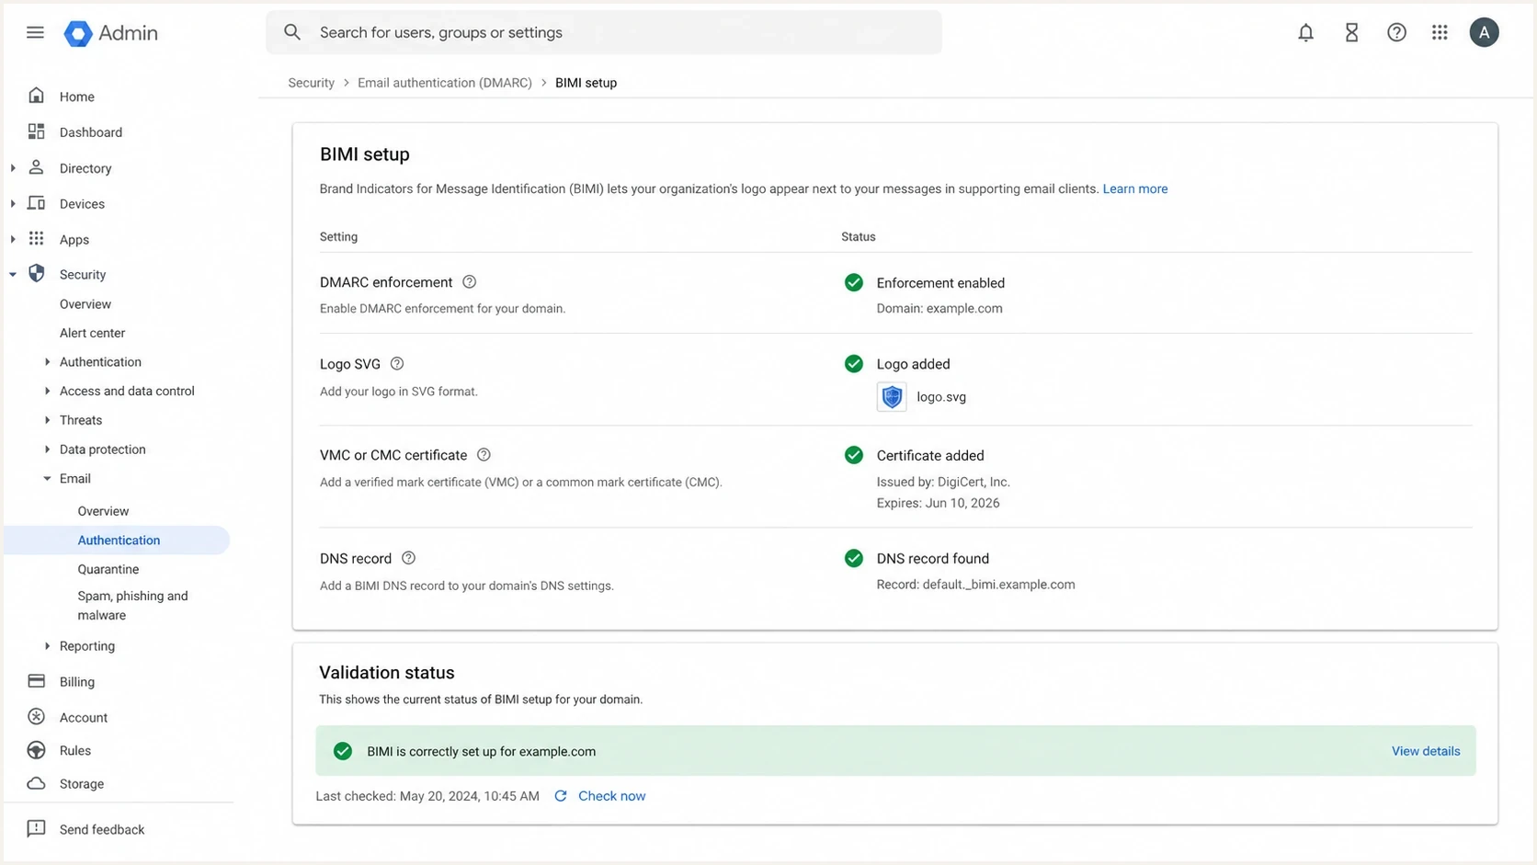Screen dimensions: 1537x865
Task: Click the refresh icon beside Check now
Action: pyautogui.click(x=560, y=796)
